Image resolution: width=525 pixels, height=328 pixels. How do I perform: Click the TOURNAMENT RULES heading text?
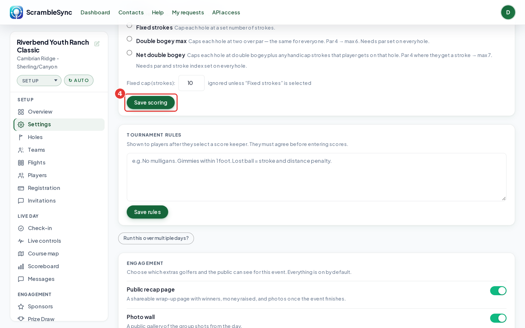coord(154,135)
